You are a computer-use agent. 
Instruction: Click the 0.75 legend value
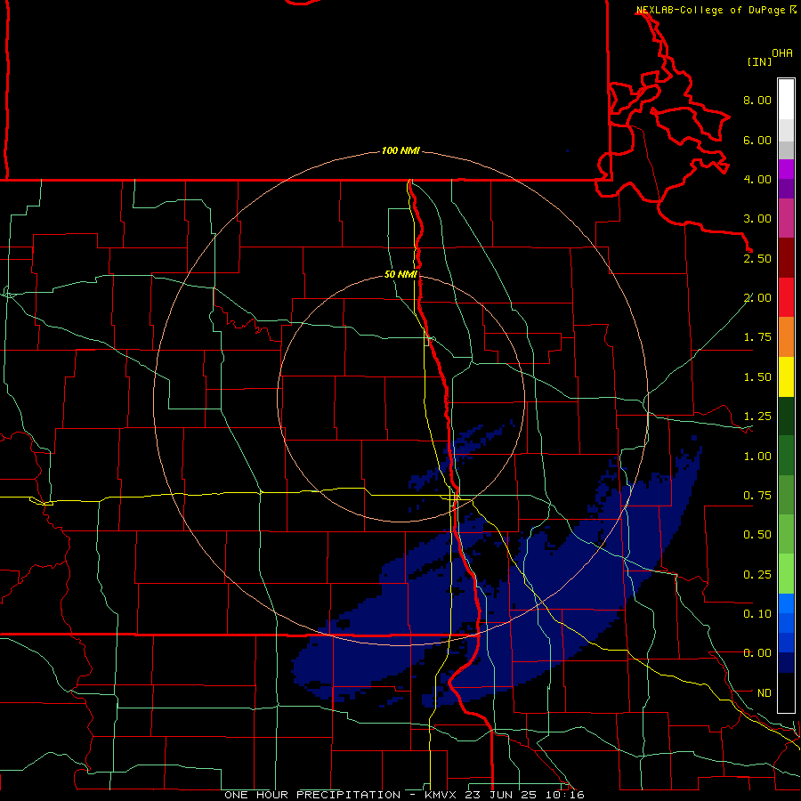[x=757, y=496]
